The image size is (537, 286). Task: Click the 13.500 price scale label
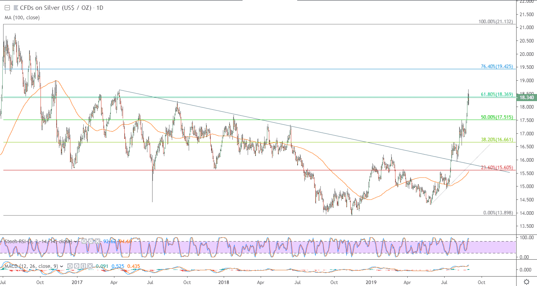527,226
